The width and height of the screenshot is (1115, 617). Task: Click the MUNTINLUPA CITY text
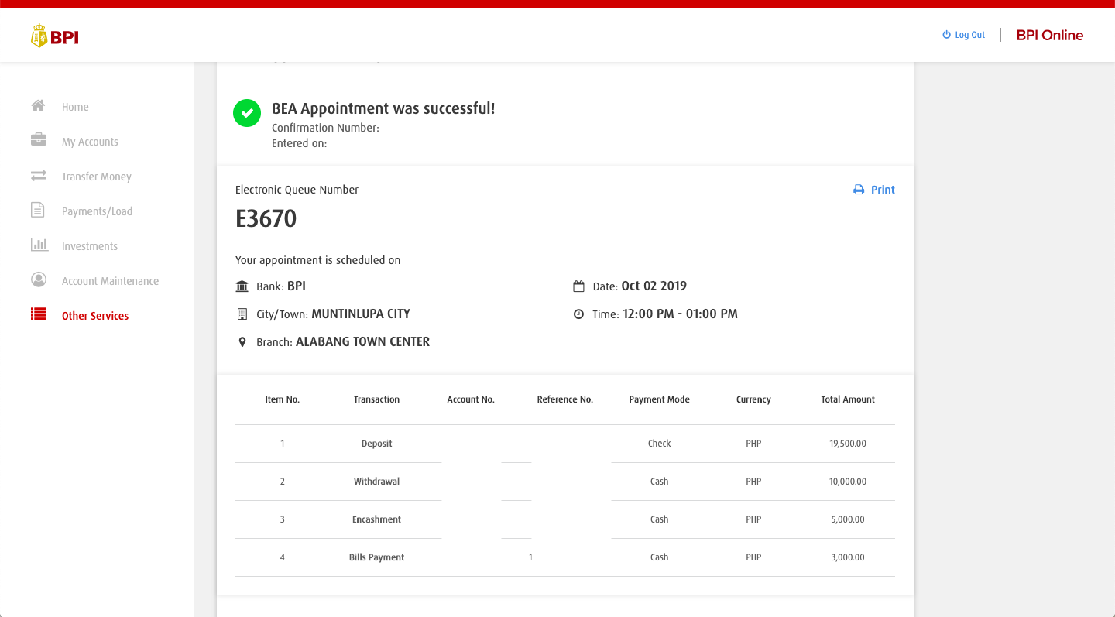pyautogui.click(x=361, y=314)
